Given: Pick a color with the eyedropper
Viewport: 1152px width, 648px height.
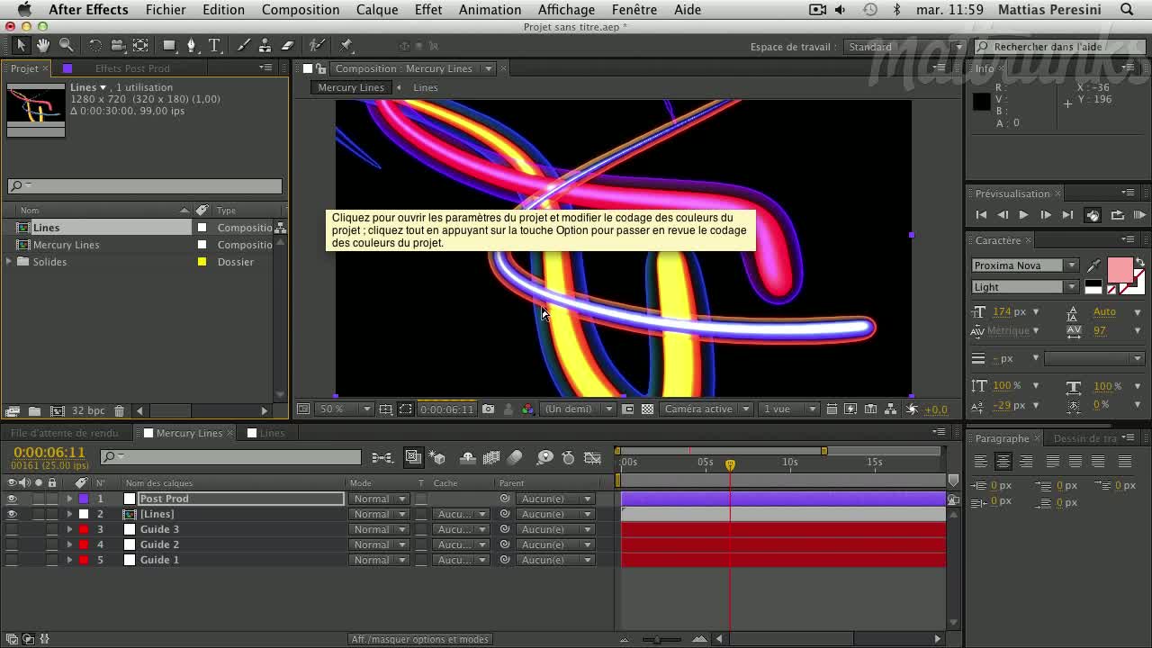Looking at the screenshot, I should click(x=1093, y=265).
